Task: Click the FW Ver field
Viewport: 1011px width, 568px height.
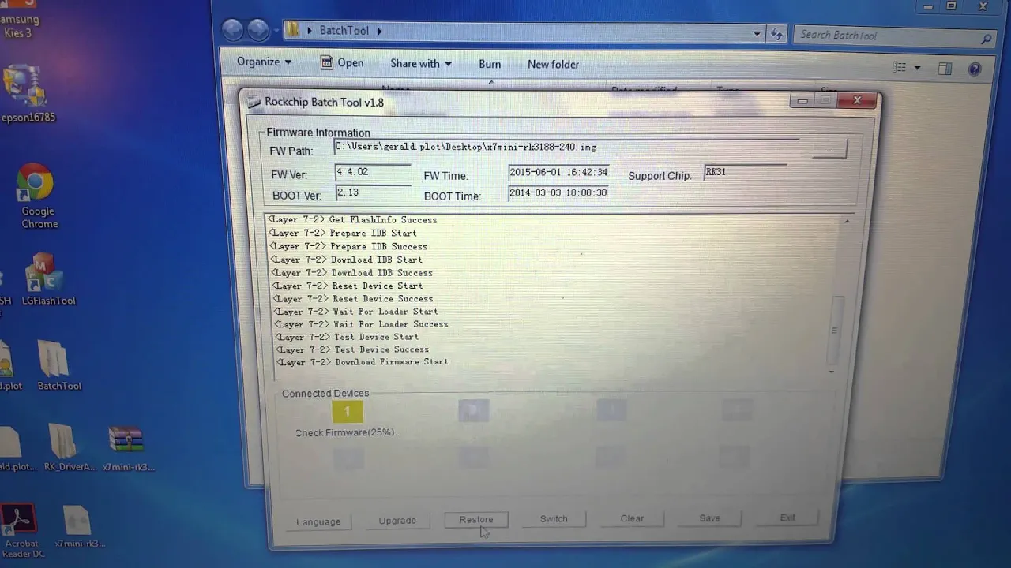Action: pos(373,173)
